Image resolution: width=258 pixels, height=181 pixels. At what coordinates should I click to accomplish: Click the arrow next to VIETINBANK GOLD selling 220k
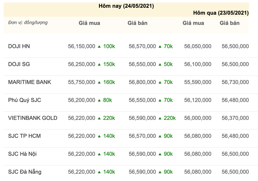click(160, 118)
